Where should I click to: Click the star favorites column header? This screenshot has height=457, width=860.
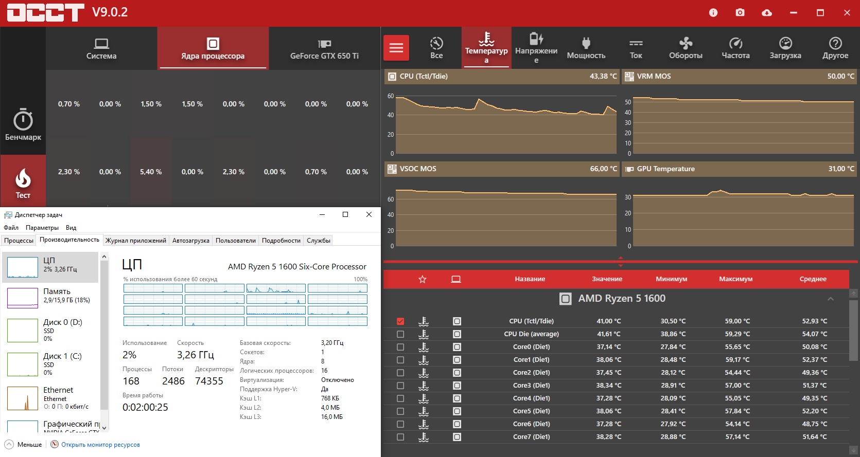423,279
